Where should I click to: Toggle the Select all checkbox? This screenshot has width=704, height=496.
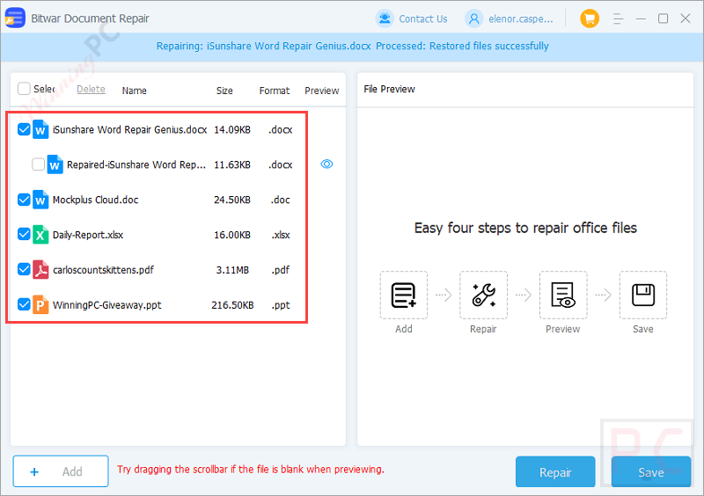click(x=24, y=89)
